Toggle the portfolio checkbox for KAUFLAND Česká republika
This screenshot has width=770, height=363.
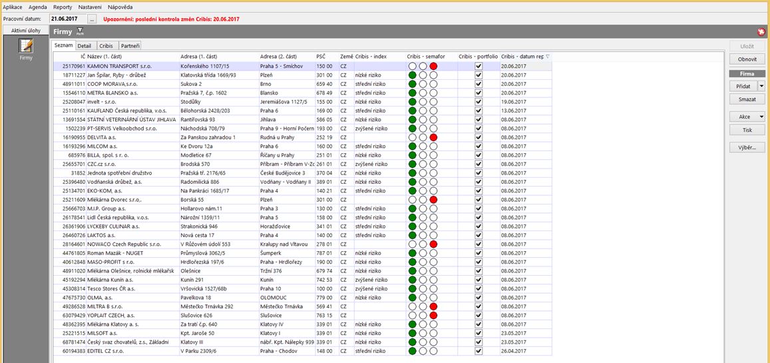(x=479, y=111)
